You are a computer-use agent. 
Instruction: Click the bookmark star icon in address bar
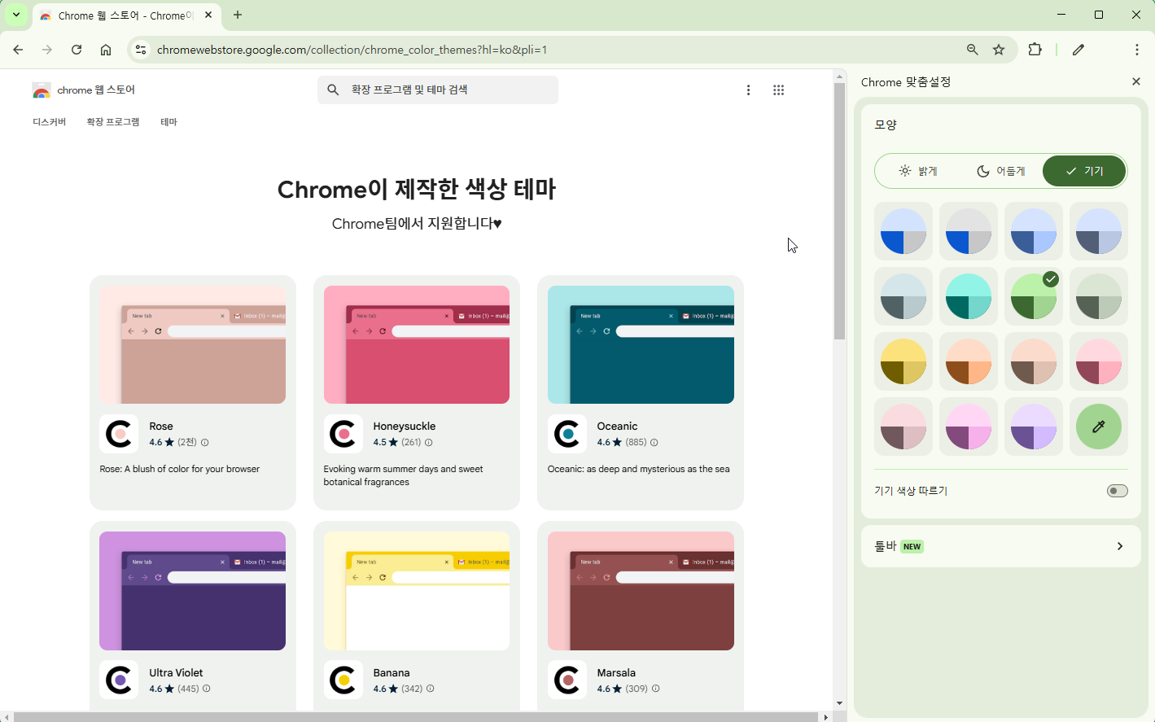click(999, 50)
